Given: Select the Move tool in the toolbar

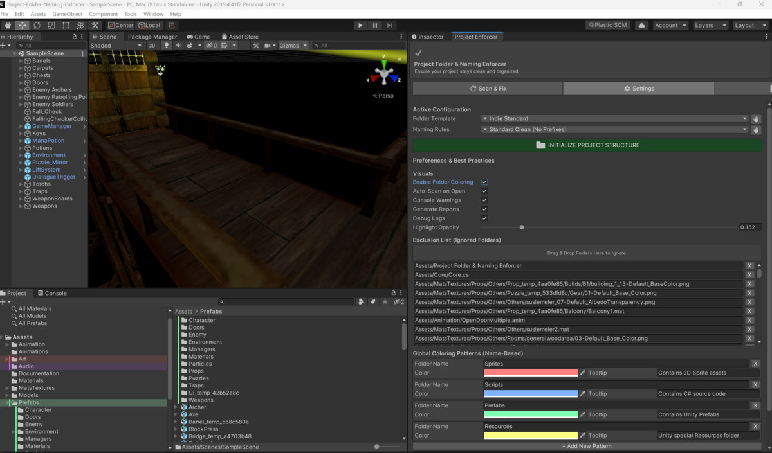Looking at the screenshot, I should [x=23, y=25].
